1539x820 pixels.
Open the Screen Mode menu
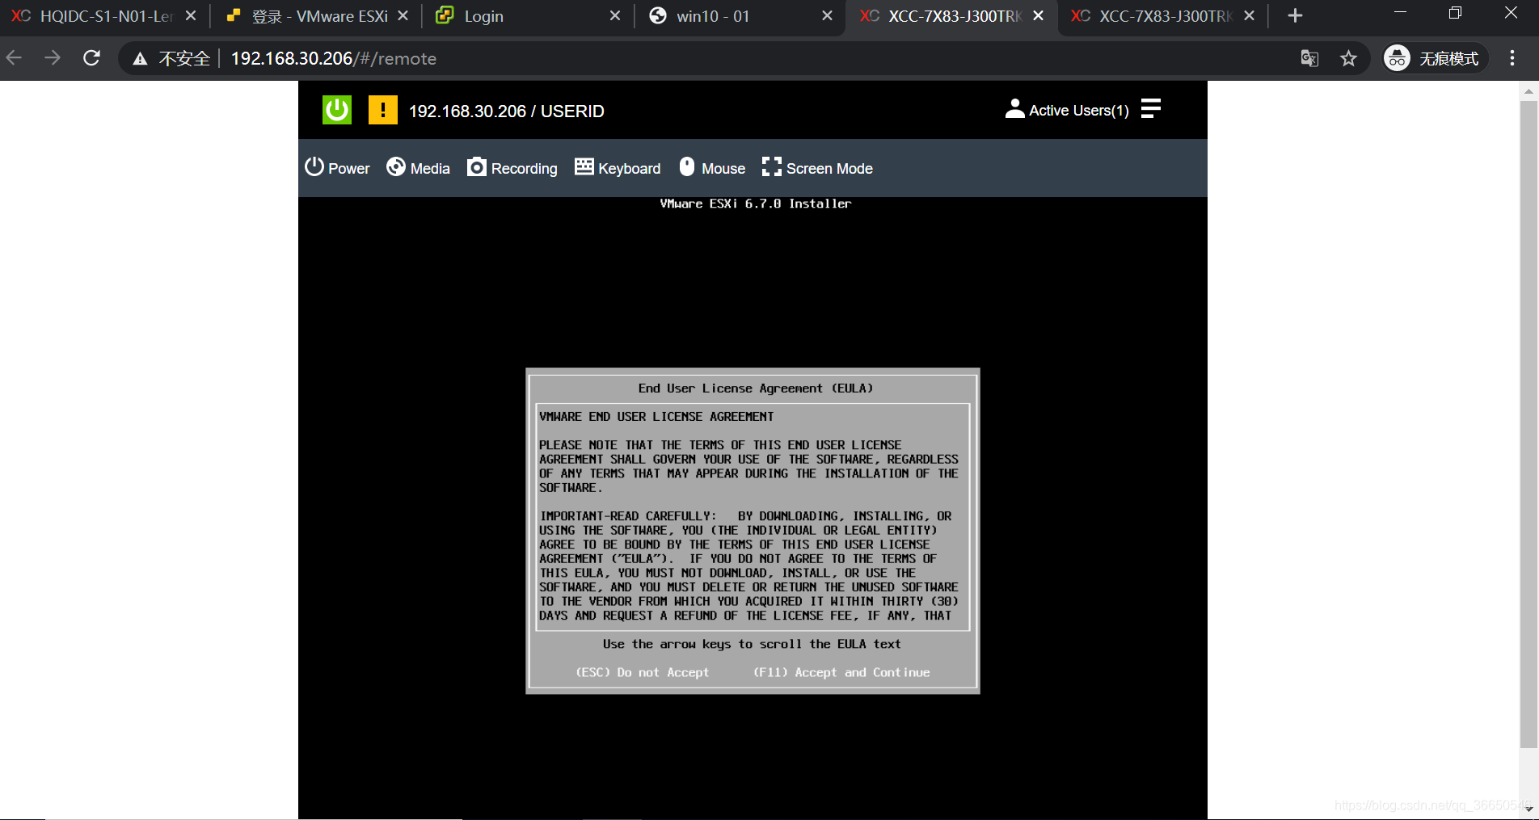817,168
